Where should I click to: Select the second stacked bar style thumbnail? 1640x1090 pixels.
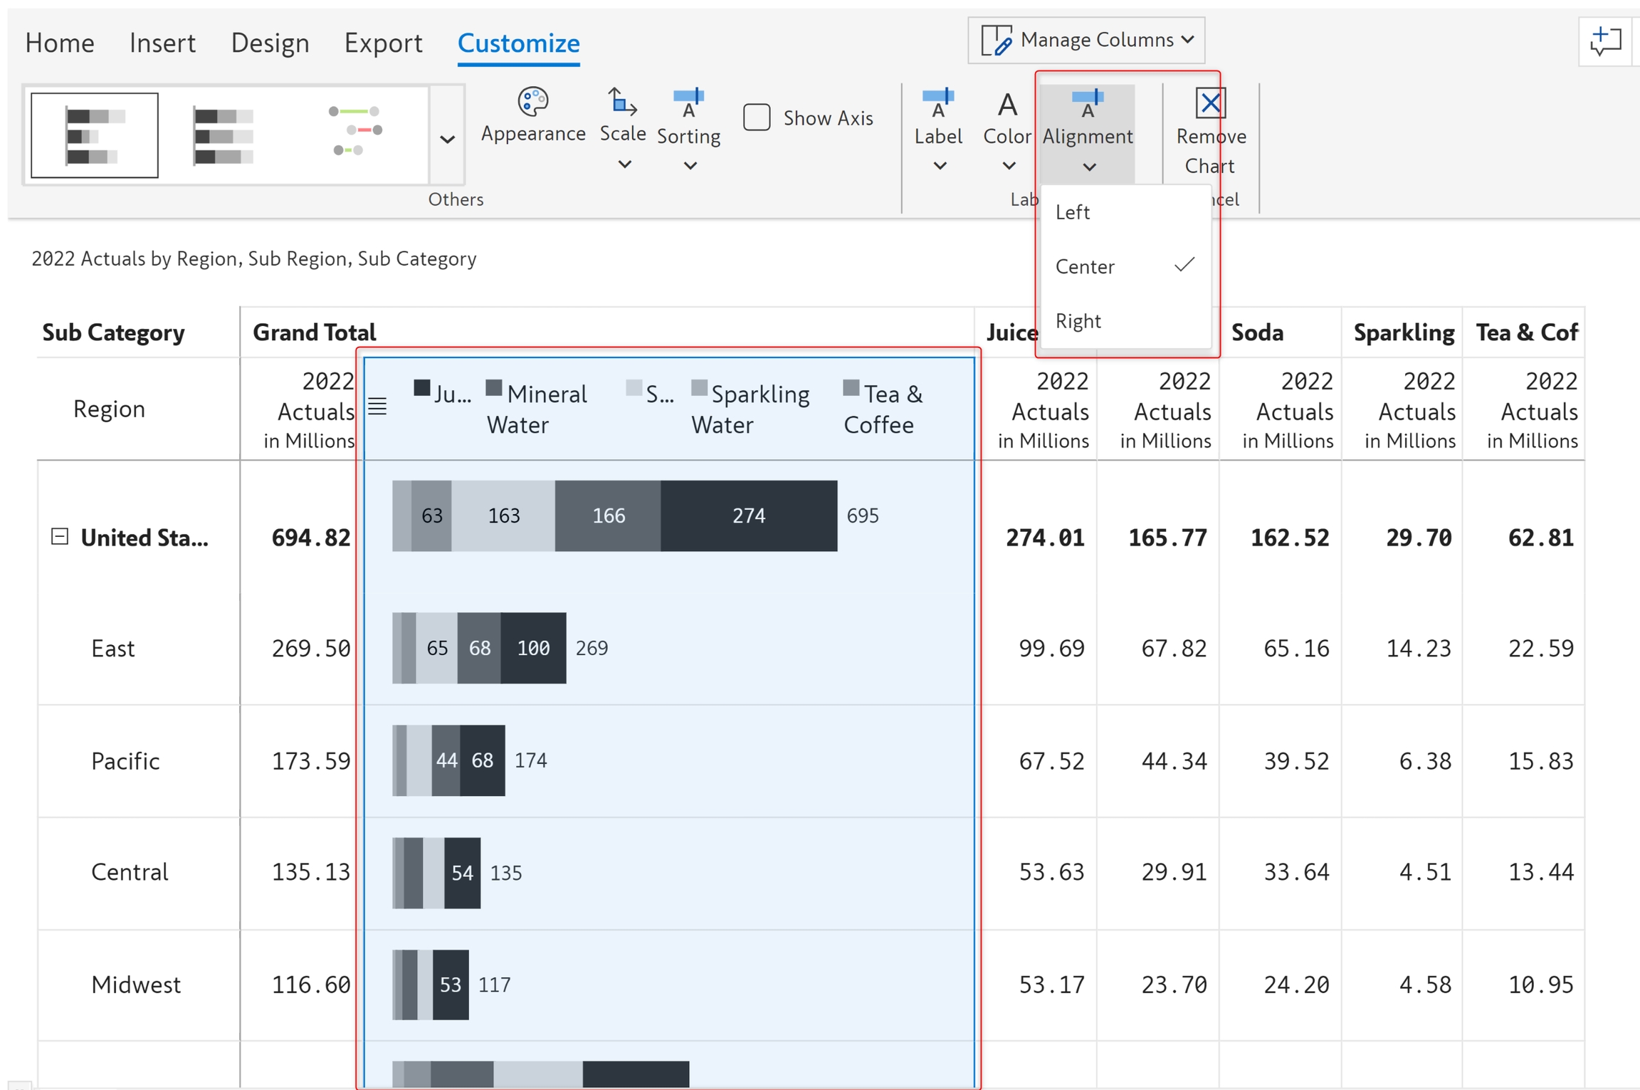[x=223, y=135]
